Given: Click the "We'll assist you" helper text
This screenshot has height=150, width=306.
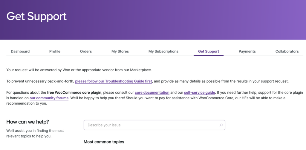Looking at the screenshot, I should coord(35,133).
